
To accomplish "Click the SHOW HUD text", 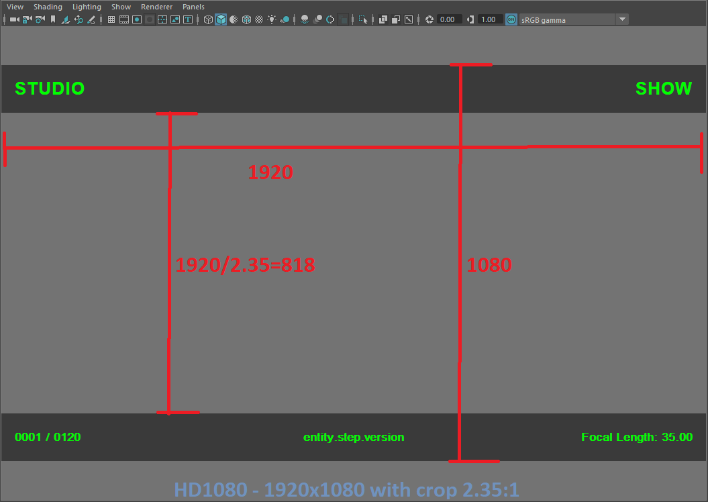I will tap(663, 89).
